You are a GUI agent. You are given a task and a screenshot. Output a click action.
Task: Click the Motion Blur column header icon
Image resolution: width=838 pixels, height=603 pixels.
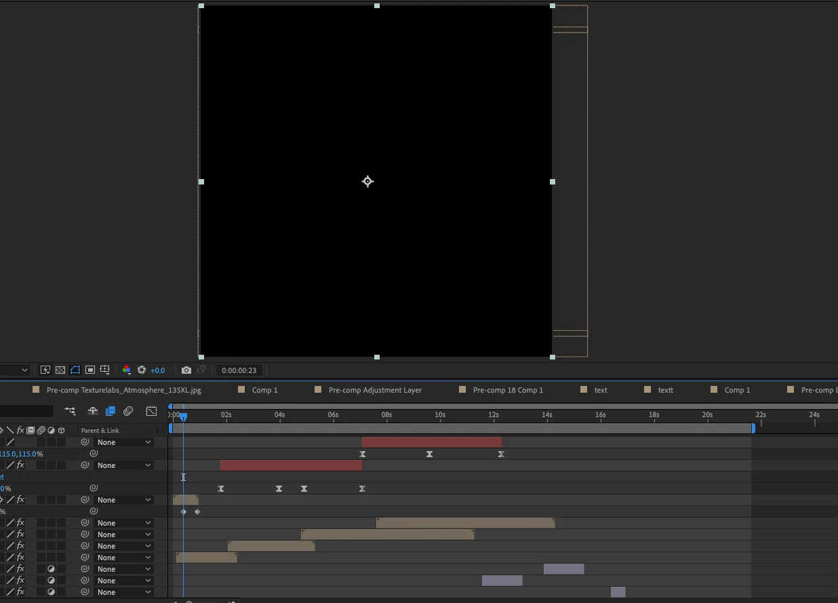(41, 431)
